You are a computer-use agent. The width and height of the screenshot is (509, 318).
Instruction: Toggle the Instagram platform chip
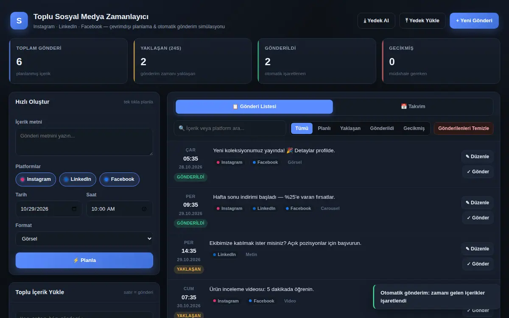click(x=36, y=179)
